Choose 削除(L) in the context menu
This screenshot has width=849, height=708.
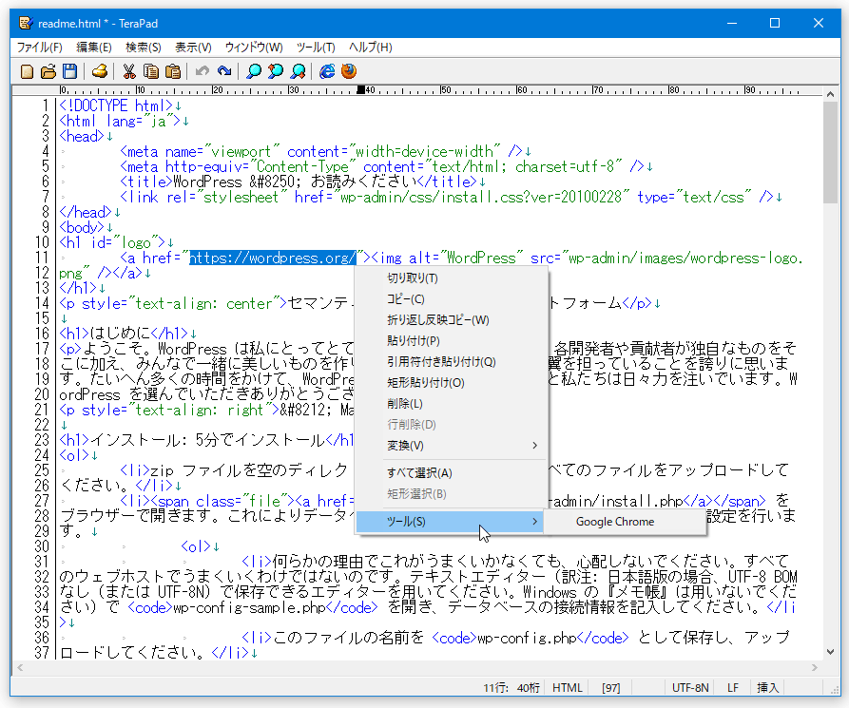pyautogui.click(x=451, y=404)
